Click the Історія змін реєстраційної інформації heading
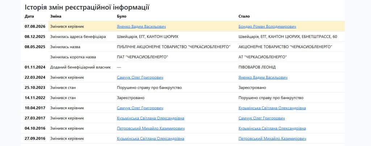Screen dimensions: 371x146 pyautogui.click(x=87, y=7)
